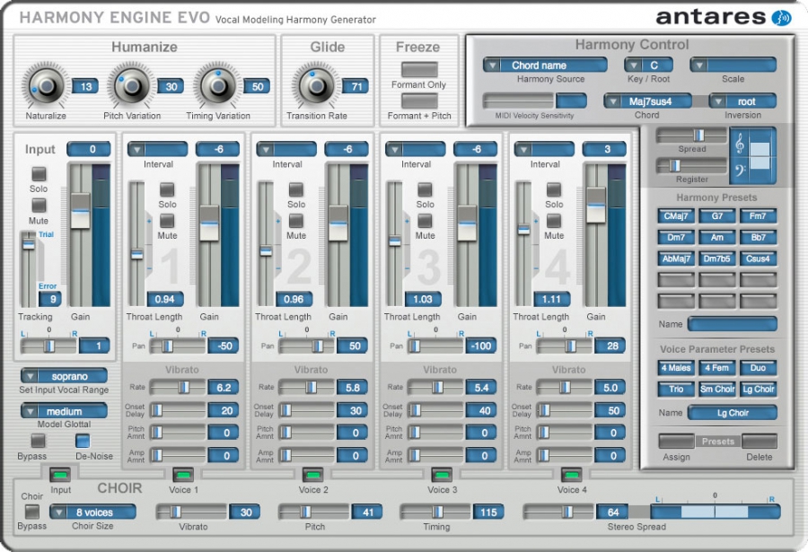This screenshot has height=552, width=808.
Task: Click the bass clef register icon
Action: click(x=740, y=169)
